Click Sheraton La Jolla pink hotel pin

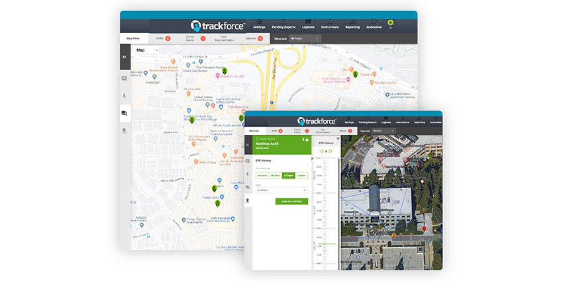tap(218, 76)
